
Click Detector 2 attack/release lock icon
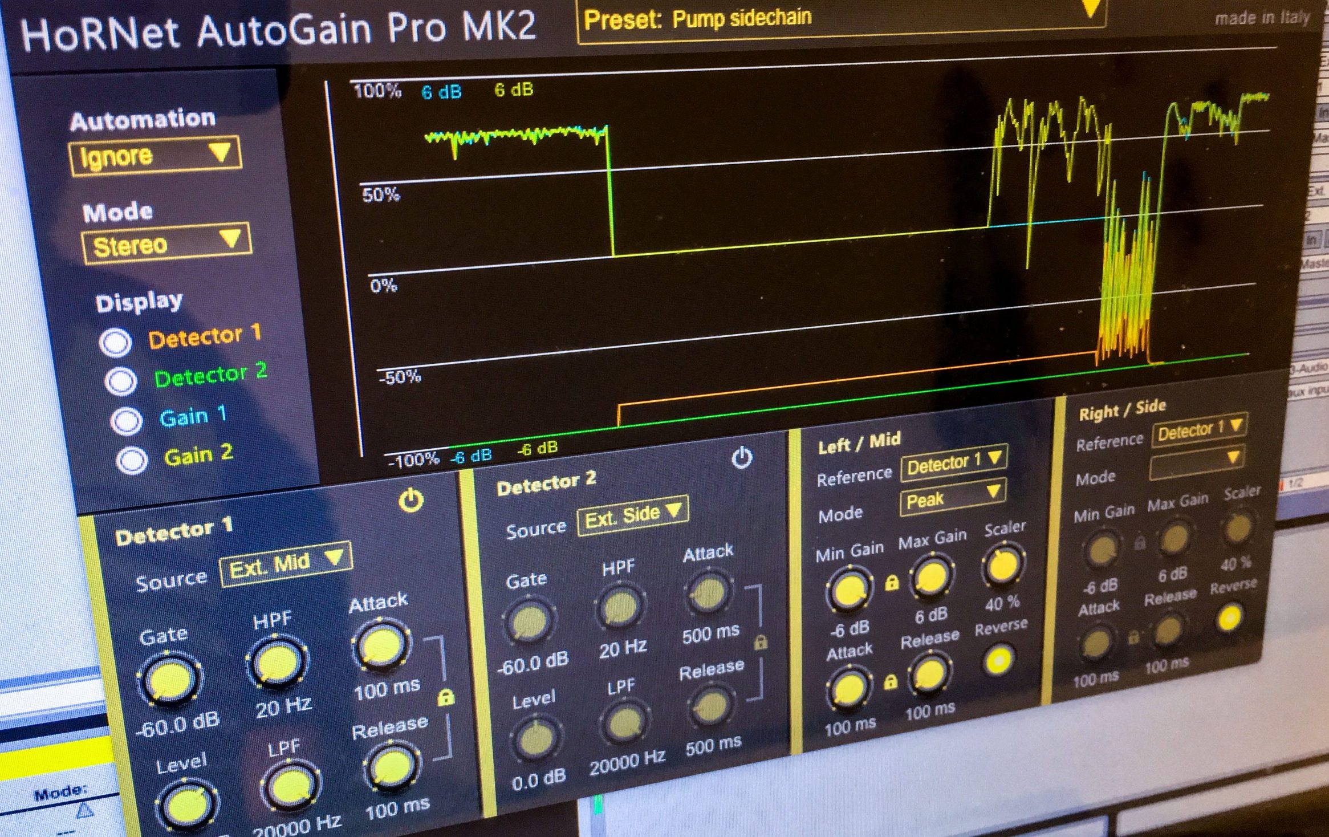point(760,643)
